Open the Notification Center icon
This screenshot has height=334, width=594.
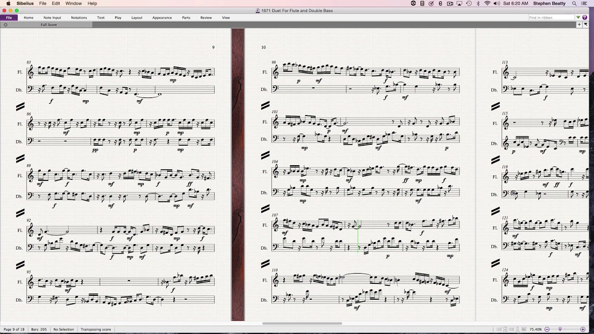[x=584, y=3]
